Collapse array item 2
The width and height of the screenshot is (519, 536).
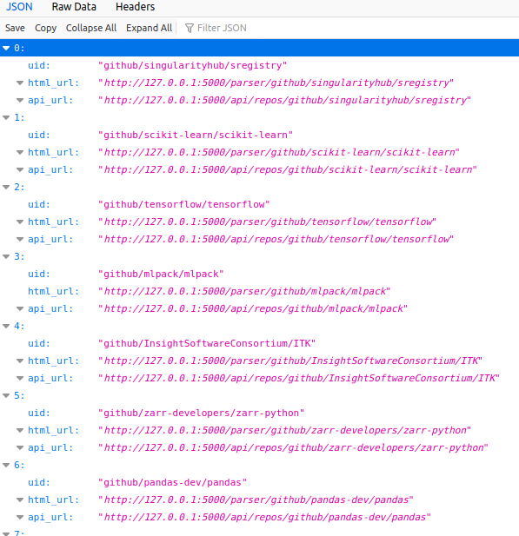click(6, 187)
